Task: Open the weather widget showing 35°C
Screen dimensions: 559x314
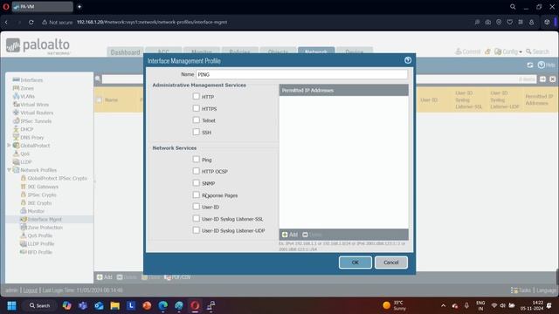Action: point(394,305)
